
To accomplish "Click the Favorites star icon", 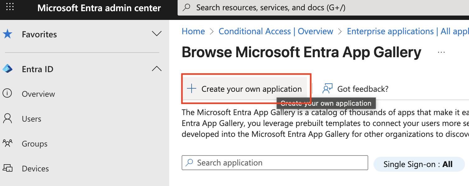I will click(x=7, y=34).
